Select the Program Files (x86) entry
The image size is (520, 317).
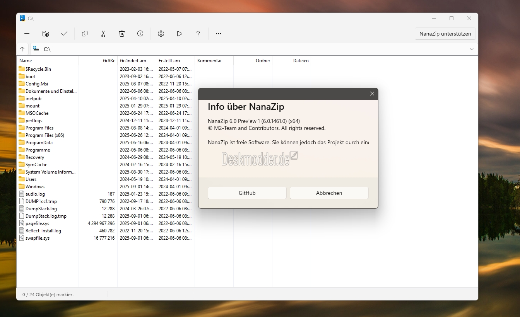[45, 135]
